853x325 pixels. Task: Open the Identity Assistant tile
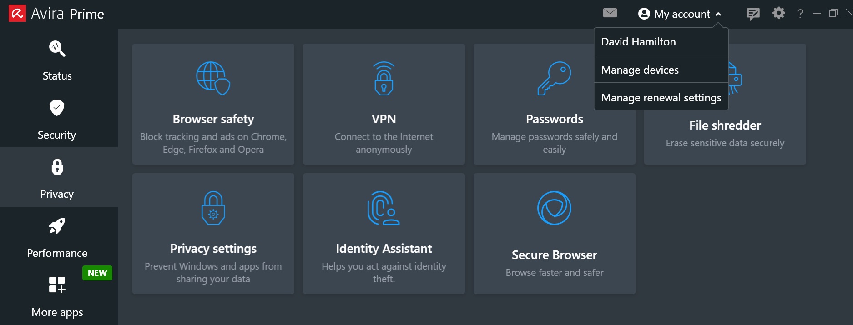pos(384,234)
